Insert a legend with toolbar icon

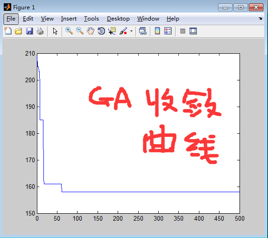point(168,31)
